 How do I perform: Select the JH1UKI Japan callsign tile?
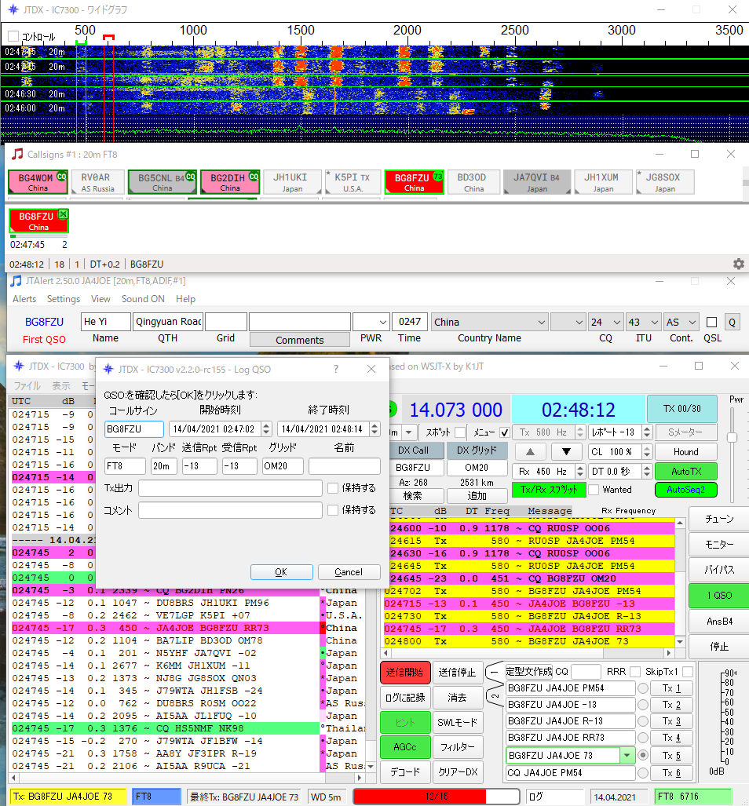click(290, 182)
